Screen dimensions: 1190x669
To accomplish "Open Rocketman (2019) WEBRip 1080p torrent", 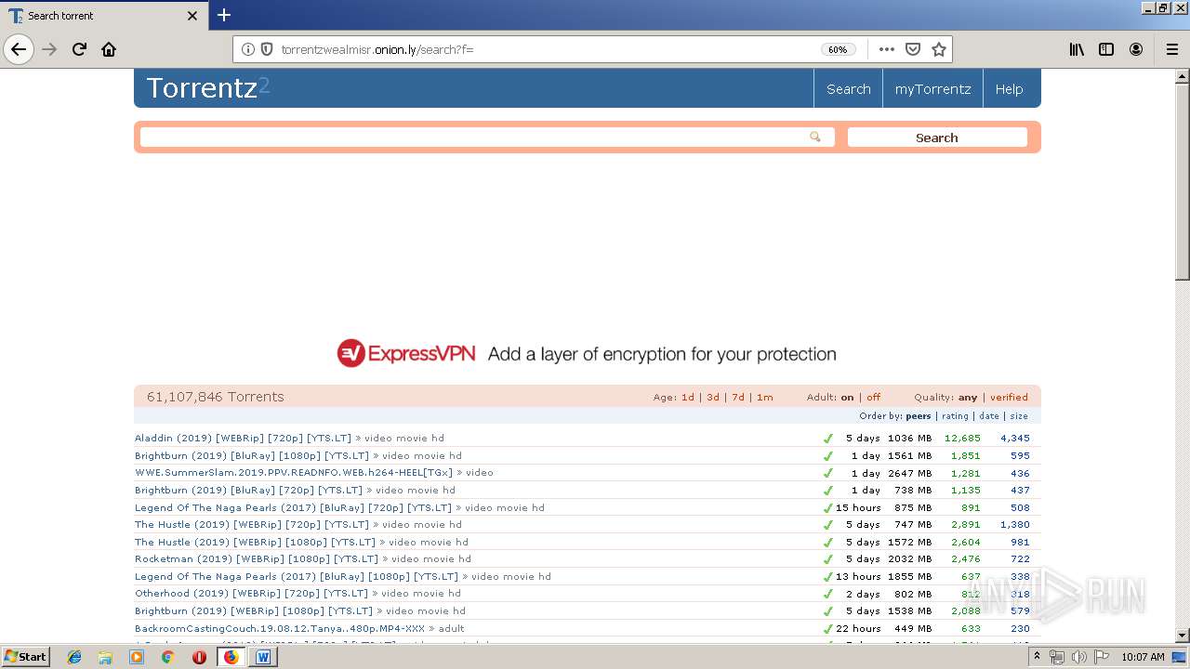I will pos(257,558).
